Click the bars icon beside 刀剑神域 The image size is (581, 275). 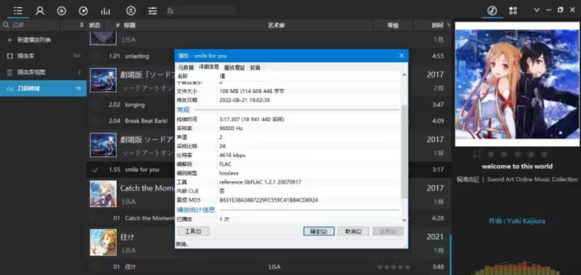coord(9,88)
